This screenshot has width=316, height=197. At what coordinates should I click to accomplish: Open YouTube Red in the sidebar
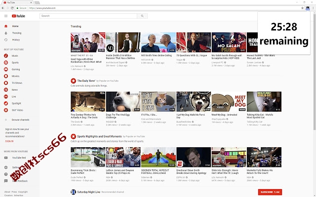(x=19, y=158)
